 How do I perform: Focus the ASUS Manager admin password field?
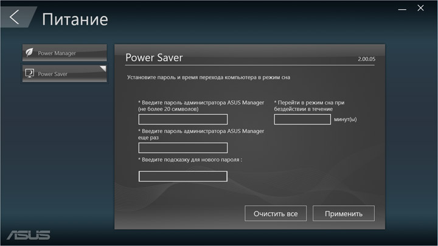click(x=183, y=120)
